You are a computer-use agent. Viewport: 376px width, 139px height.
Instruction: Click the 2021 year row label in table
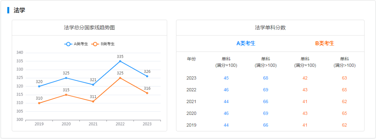pos(191,101)
